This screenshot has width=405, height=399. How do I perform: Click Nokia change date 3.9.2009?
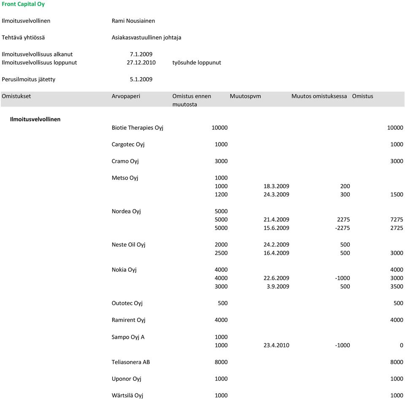[278, 287]
